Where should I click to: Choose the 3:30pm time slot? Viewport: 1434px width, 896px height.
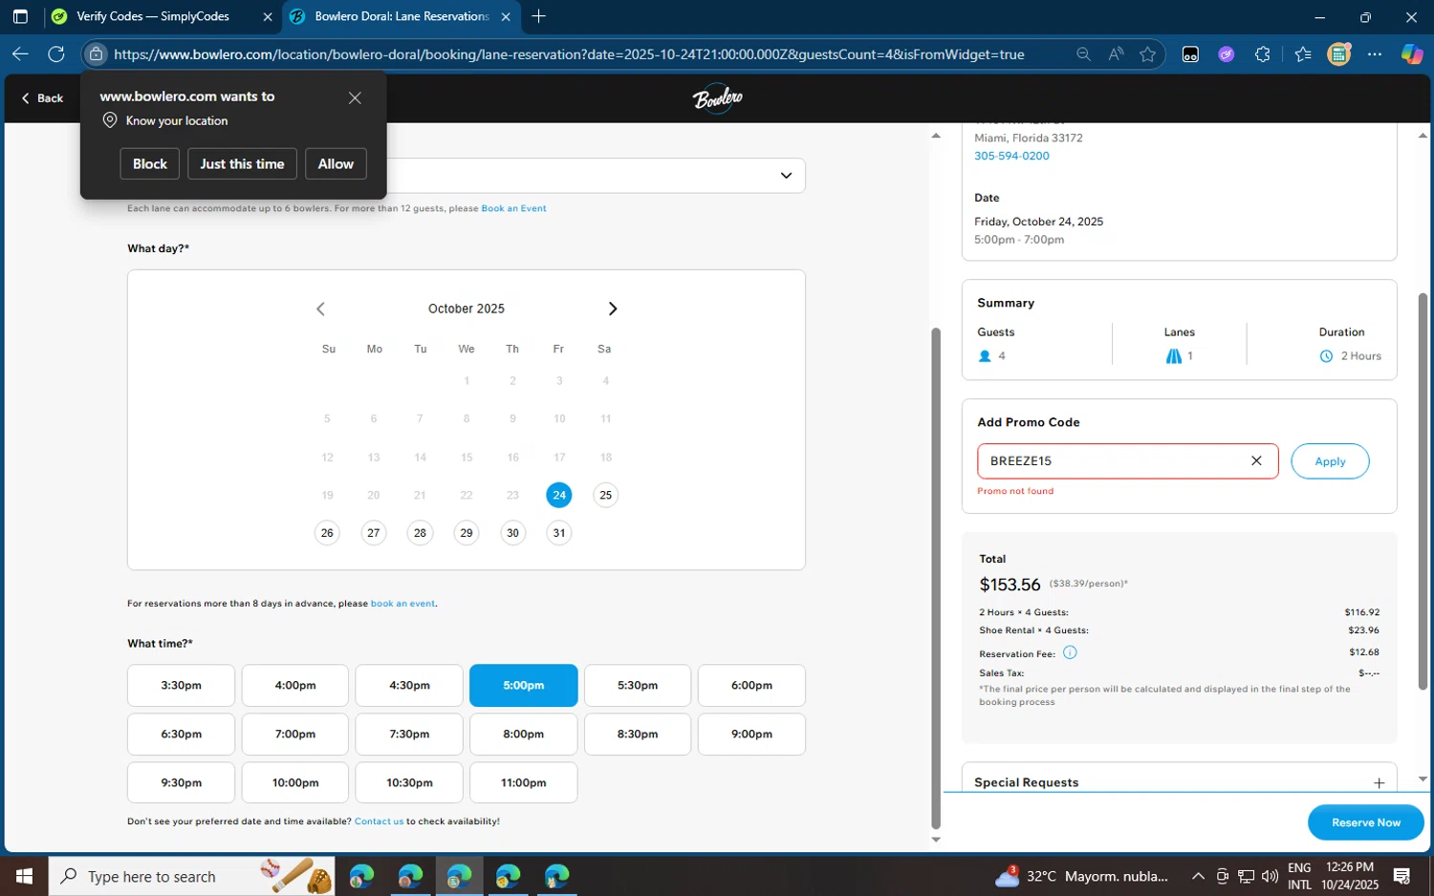(x=181, y=685)
